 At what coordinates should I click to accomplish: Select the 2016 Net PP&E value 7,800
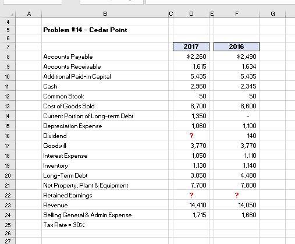236,185
